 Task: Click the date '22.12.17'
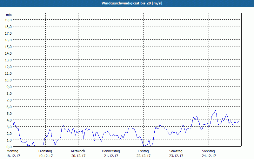tap(144, 156)
